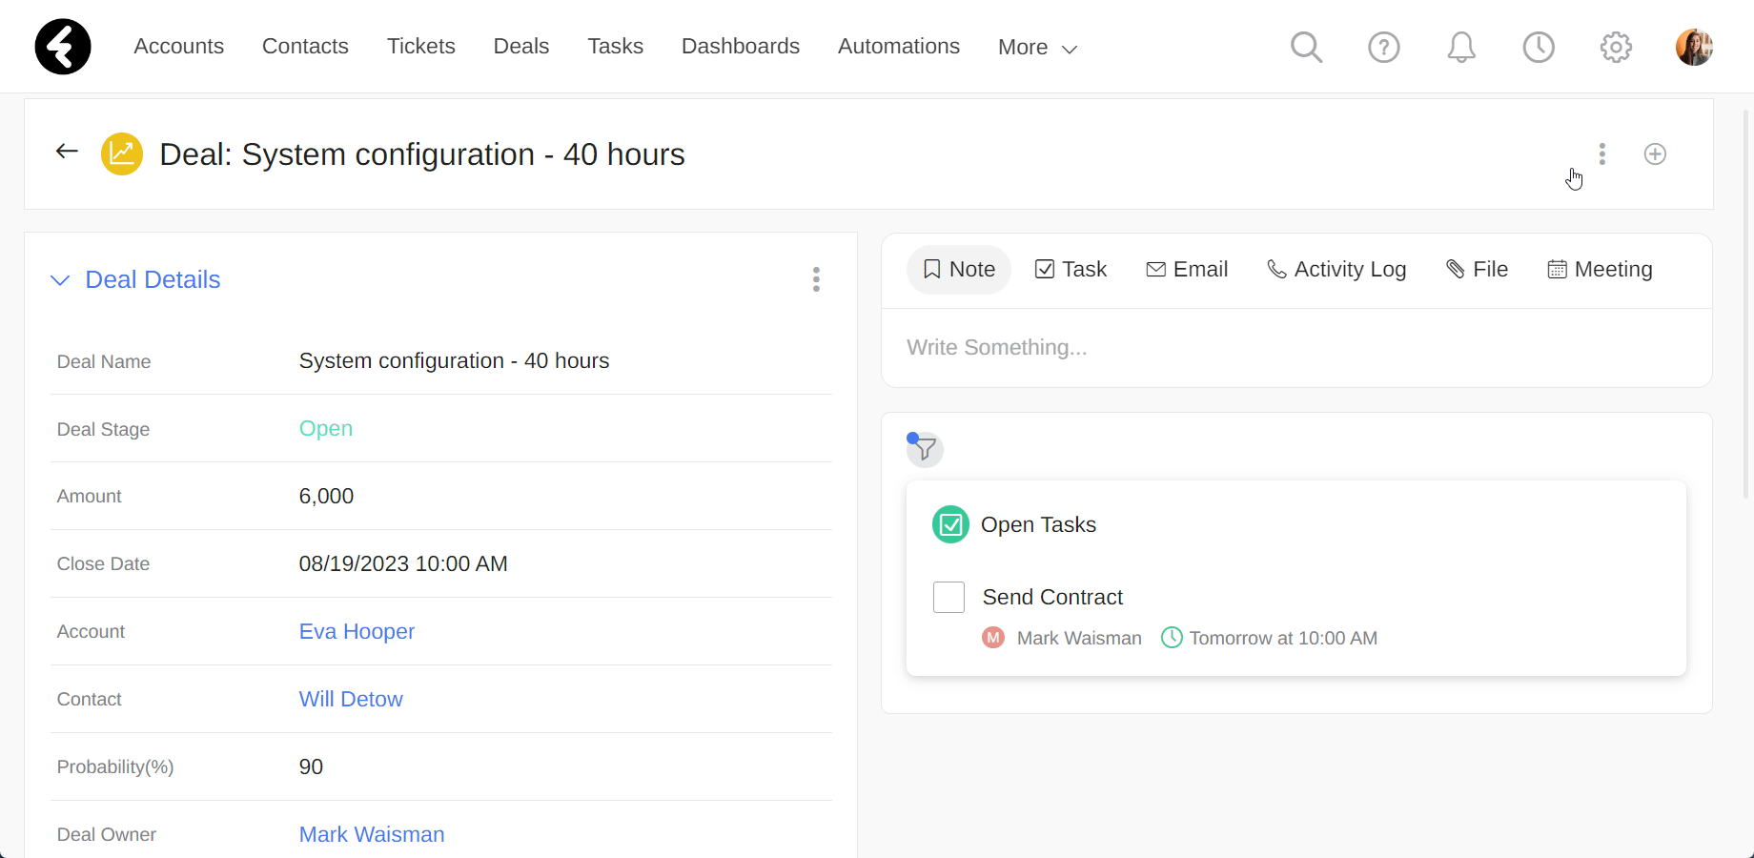Expand the More menu dropdown
Viewport: 1754px width, 858px height.
tap(1037, 48)
